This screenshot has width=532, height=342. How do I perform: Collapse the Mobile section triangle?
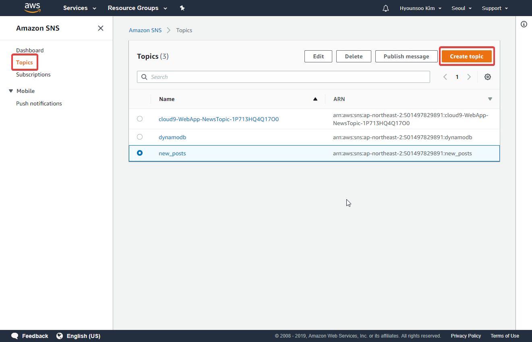(11, 91)
